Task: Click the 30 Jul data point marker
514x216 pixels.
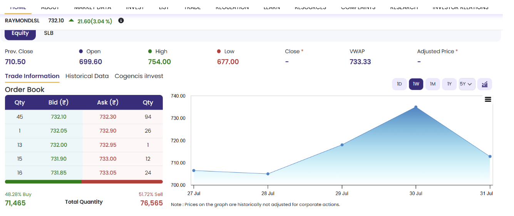Action: [x=416, y=107]
